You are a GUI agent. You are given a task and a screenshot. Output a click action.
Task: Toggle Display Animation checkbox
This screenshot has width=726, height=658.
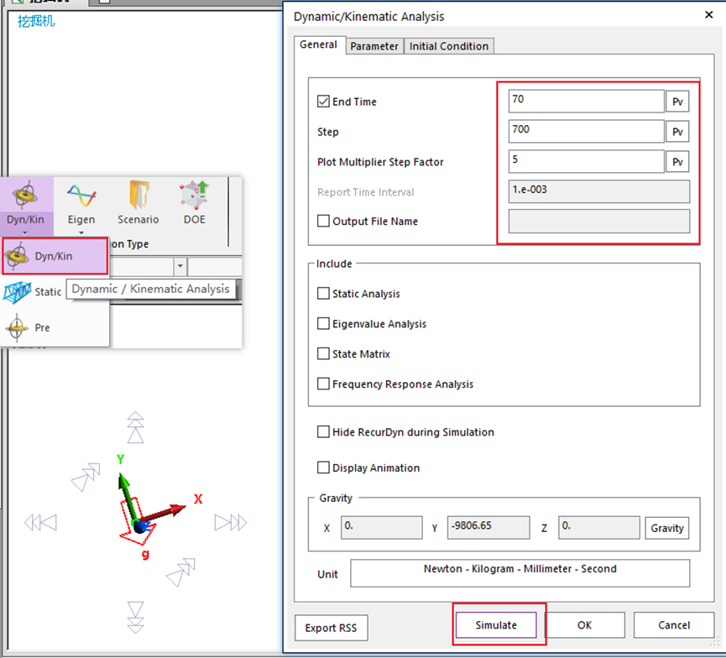click(323, 467)
